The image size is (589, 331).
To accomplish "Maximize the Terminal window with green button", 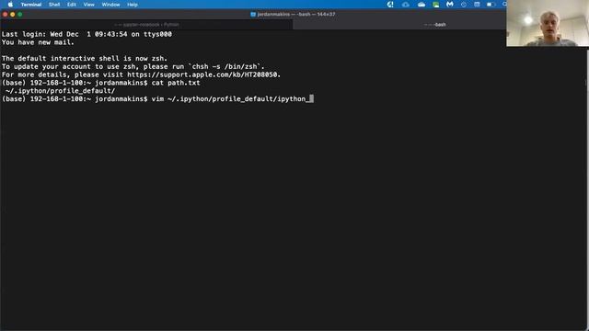I will tap(20, 15).
